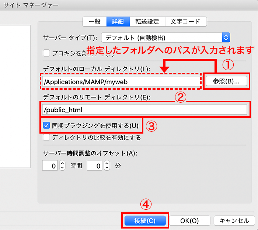Viewport: 258px width, 230px height.
Task: Select the 詳細 tab
Action: (x=118, y=21)
